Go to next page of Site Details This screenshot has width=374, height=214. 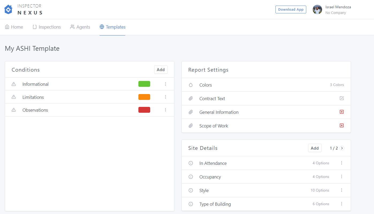point(342,148)
